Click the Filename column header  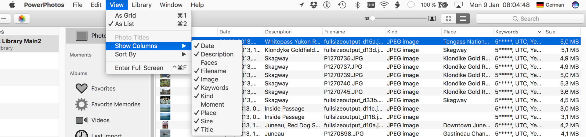pos(353,32)
